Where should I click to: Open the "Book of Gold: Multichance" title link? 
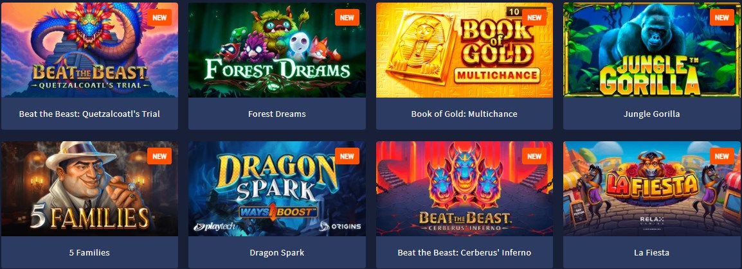[464, 114]
